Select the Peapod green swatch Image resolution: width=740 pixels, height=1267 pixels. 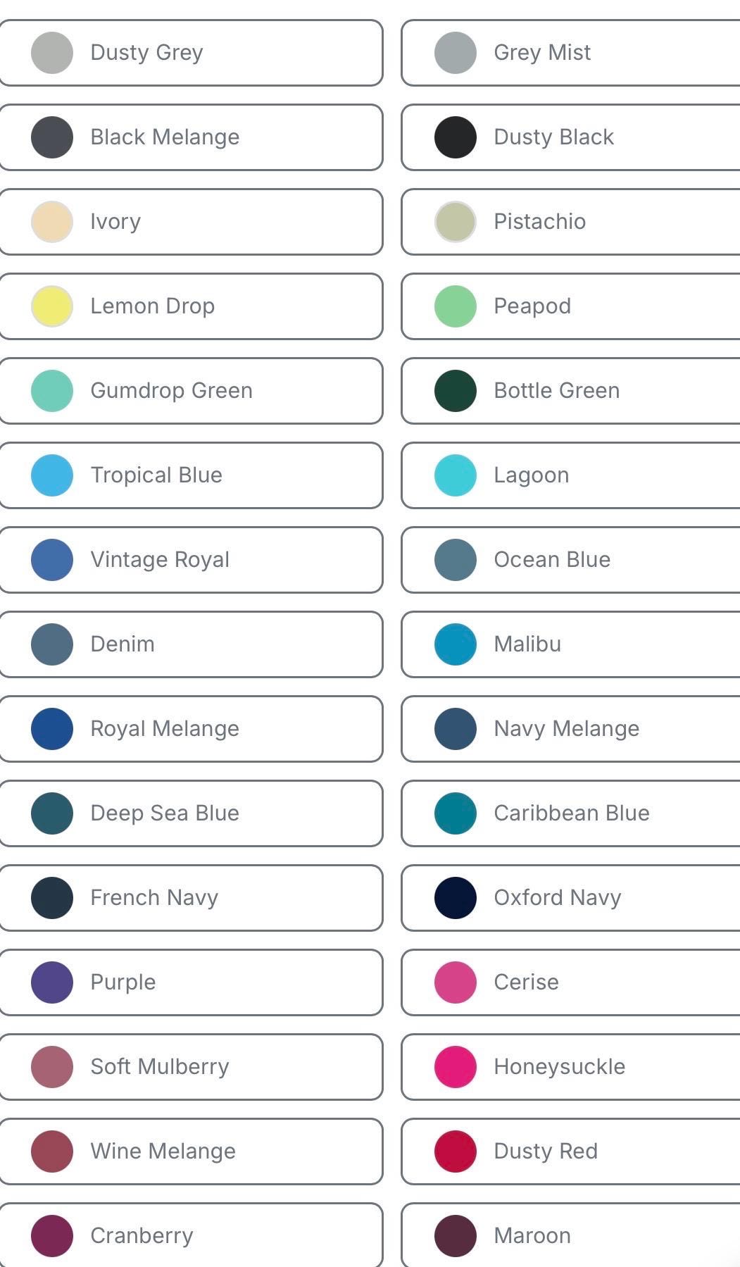click(456, 306)
